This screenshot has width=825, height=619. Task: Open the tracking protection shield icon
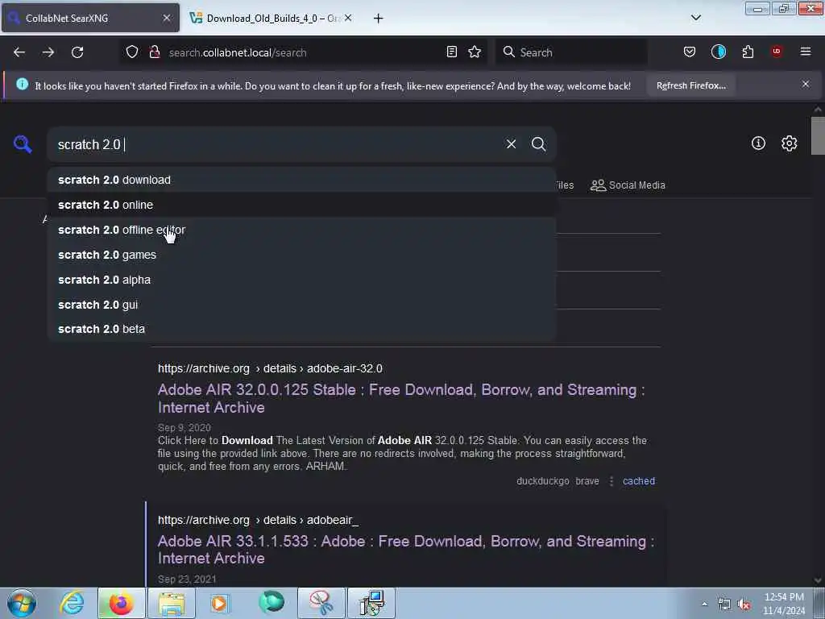[132, 52]
